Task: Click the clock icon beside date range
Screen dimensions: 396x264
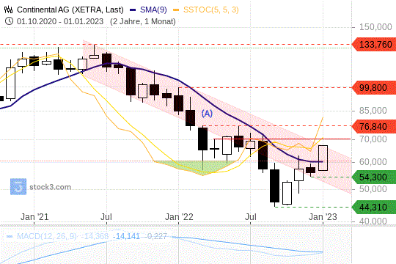Action: (x=9, y=21)
